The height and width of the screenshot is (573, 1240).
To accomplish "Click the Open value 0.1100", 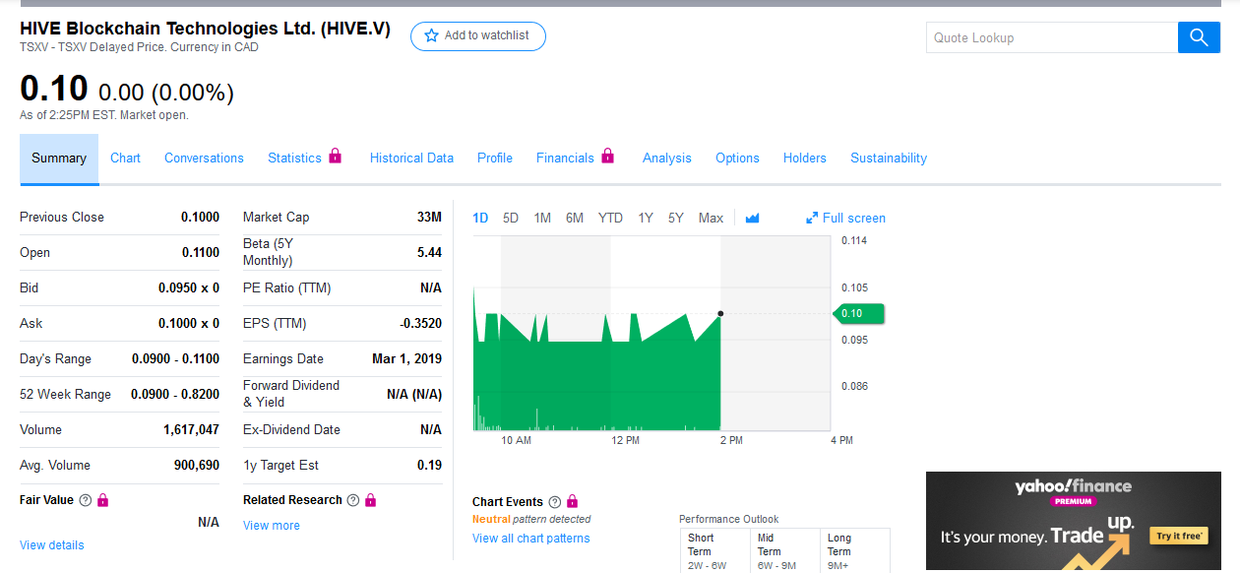I will tap(201, 252).
